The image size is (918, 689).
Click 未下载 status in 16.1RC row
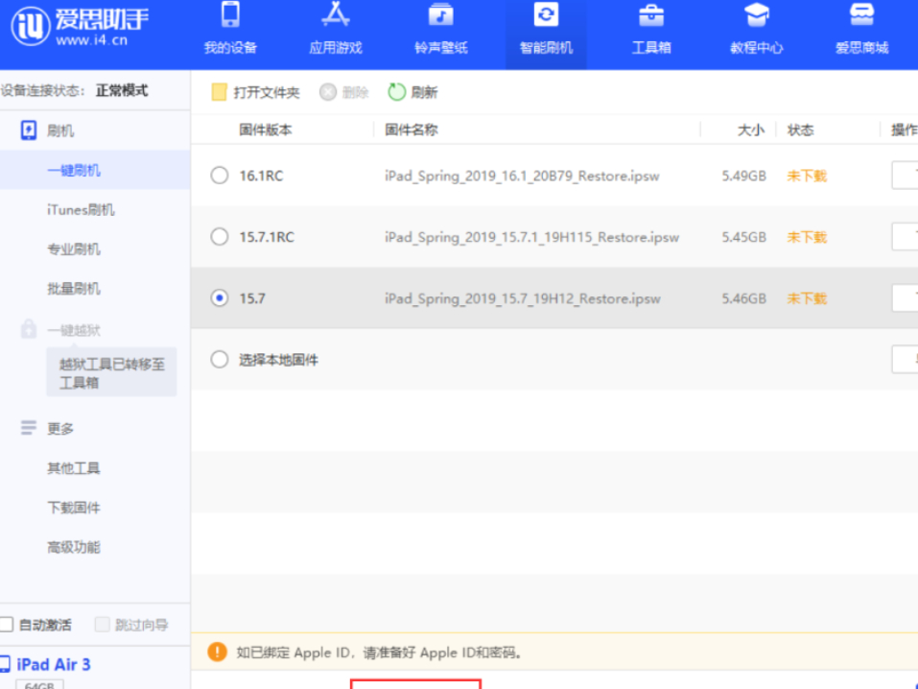point(807,176)
